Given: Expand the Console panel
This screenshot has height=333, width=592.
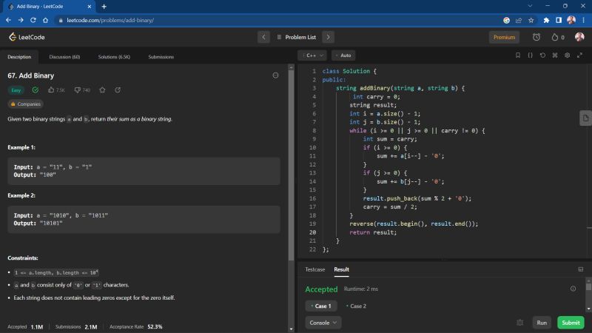Looking at the screenshot, I should pyautogui.click(x=324, y=323).
